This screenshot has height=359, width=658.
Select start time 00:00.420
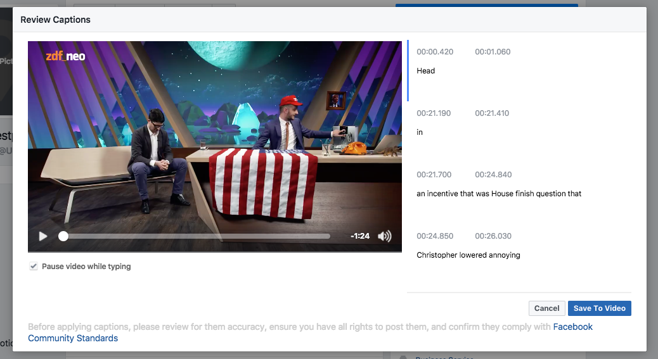pyautogui.click(x=435, y=52)
